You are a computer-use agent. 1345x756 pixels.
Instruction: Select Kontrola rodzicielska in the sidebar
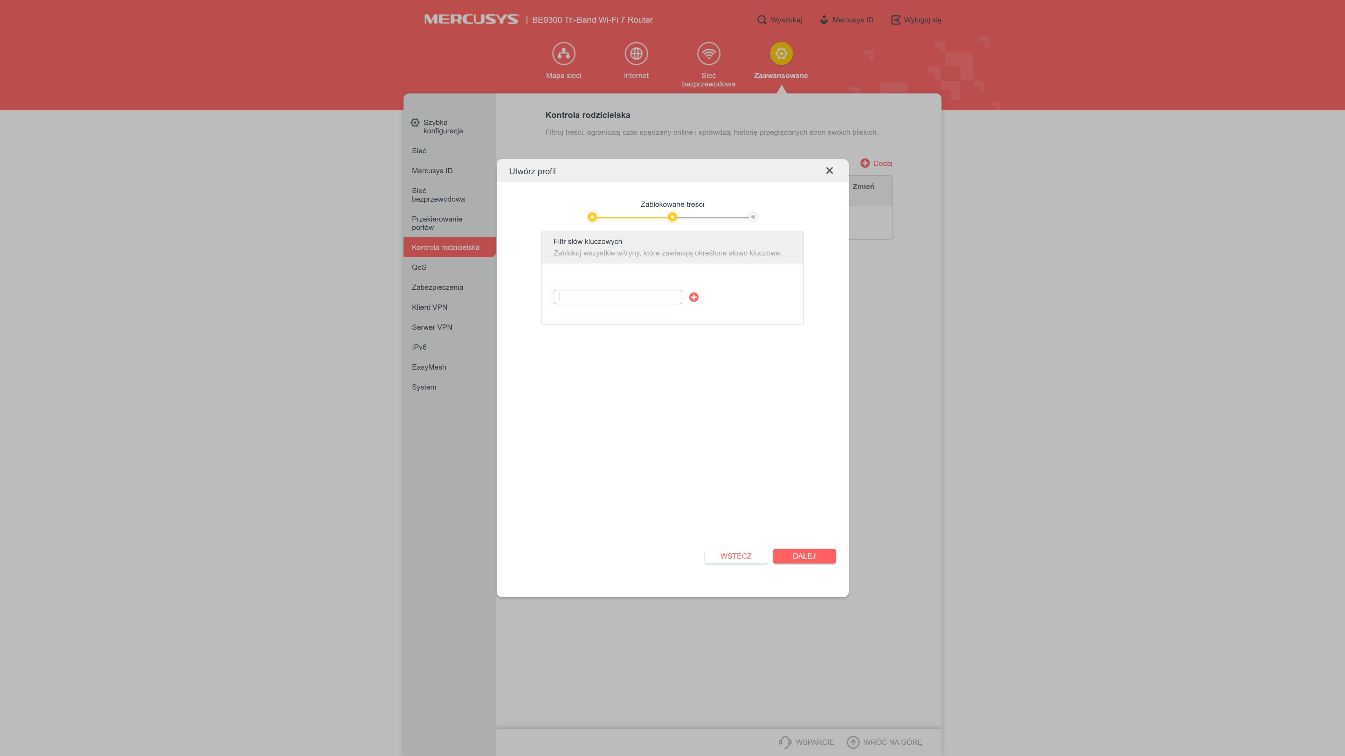pyautogui.click(x=449, y=247)
